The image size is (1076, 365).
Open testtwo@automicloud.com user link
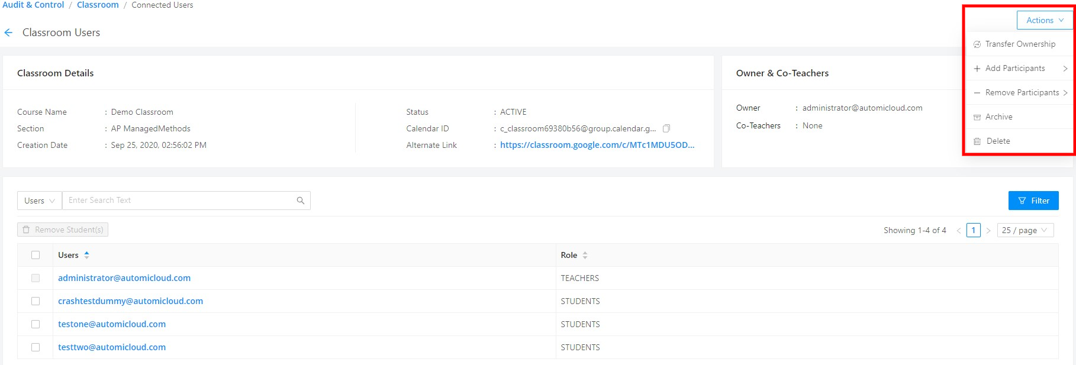click(x=112, y=347)
